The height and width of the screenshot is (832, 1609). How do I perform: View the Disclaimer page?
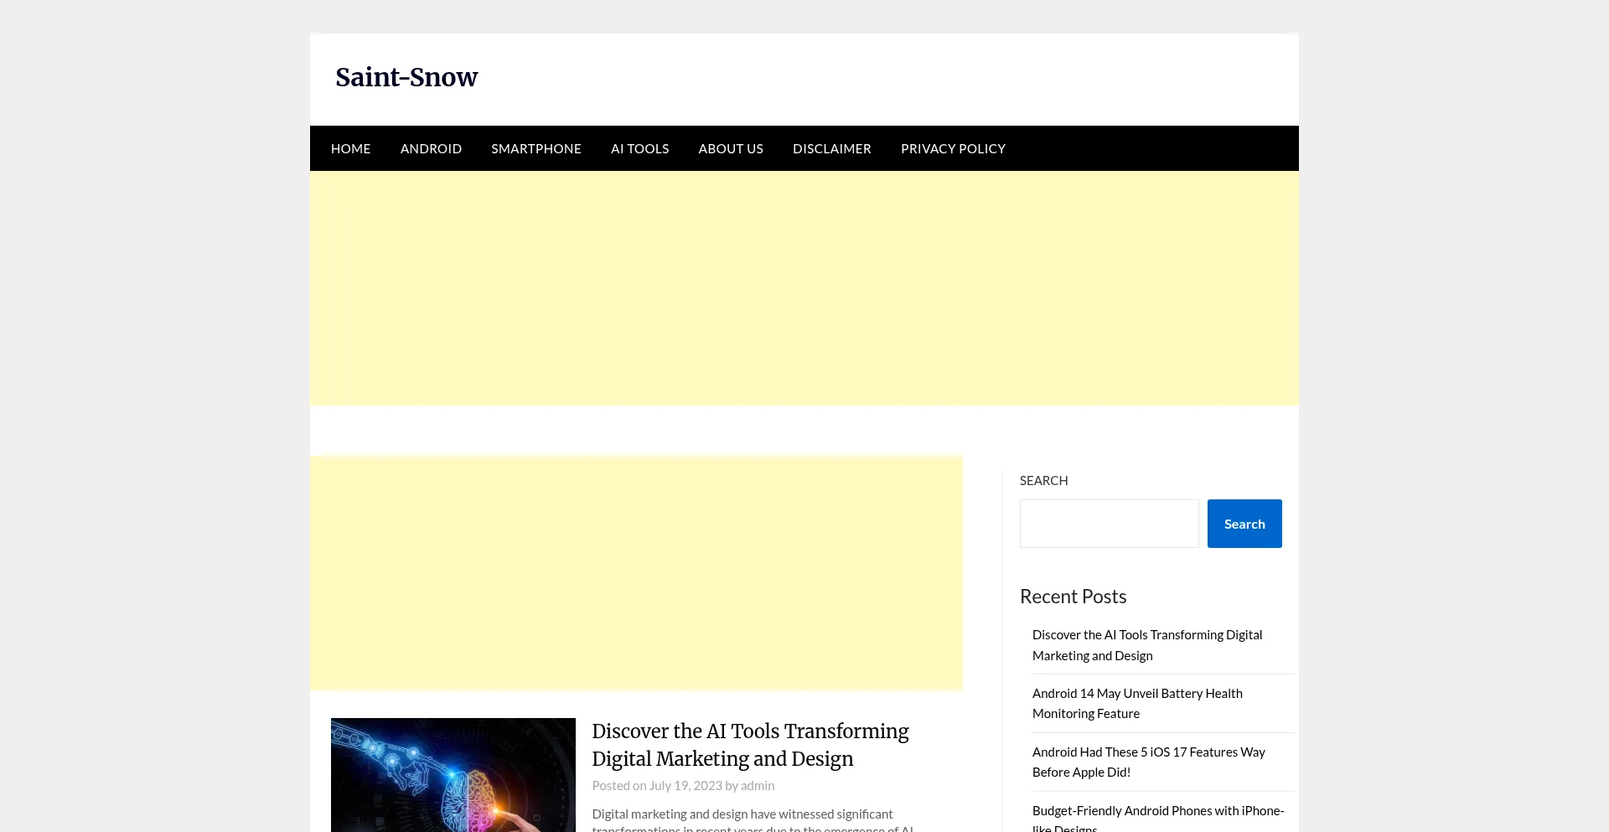[x=831, y=148]
